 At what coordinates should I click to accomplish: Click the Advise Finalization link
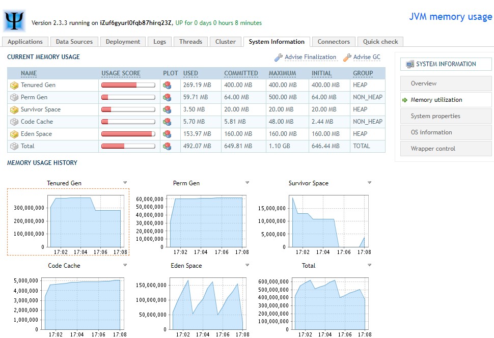pos(310,57)
